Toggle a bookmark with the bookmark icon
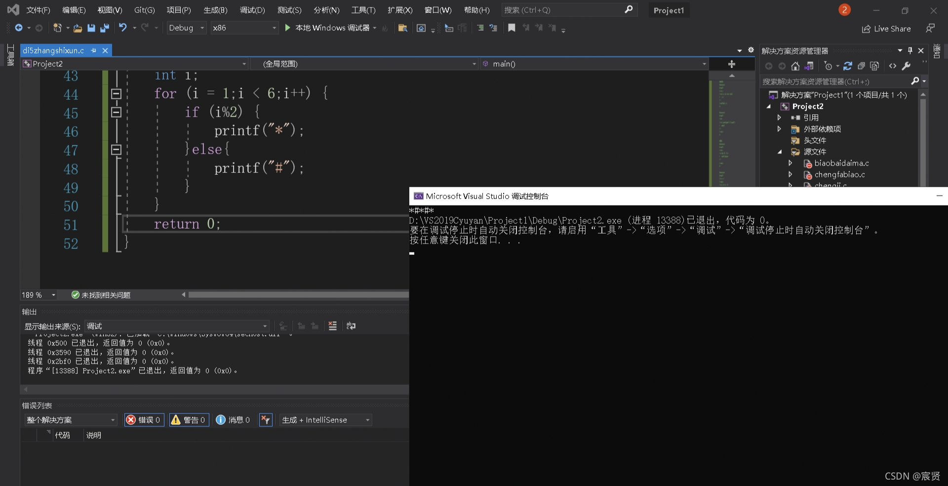Viewport: 948px width, 486px height. click(512, 28)
